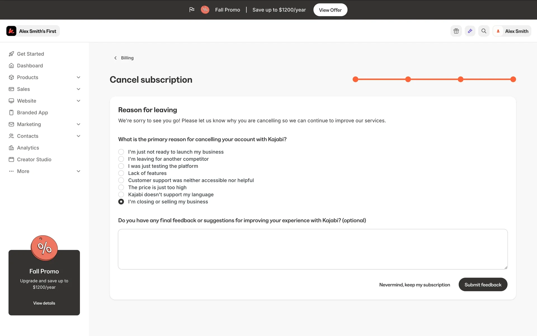Viewport: 537px width, 336px height.
Task: Click the Sales card icon
Action: (11, 89)
